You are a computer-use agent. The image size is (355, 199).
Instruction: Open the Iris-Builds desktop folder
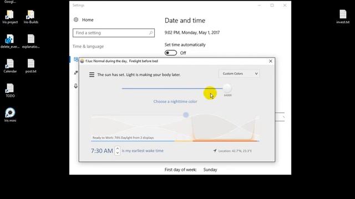point(31,17)
